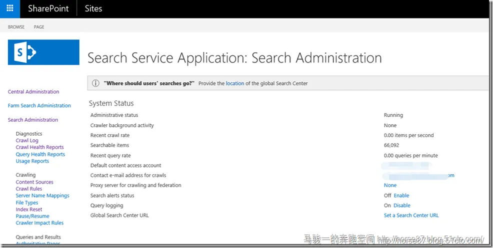View Crawl Health Reports

coord(39,147)
